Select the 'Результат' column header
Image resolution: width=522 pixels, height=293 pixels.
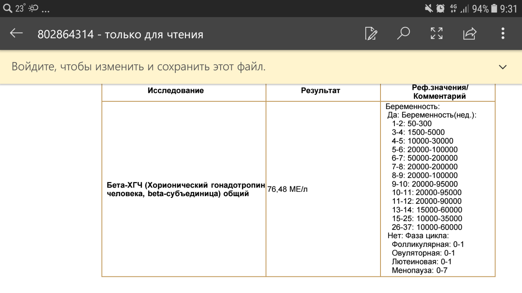[321, 91]
